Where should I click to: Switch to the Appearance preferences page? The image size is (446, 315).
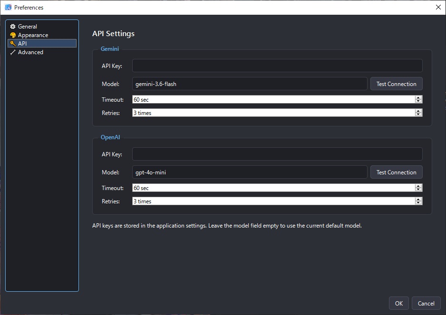[x=42, y=35]
